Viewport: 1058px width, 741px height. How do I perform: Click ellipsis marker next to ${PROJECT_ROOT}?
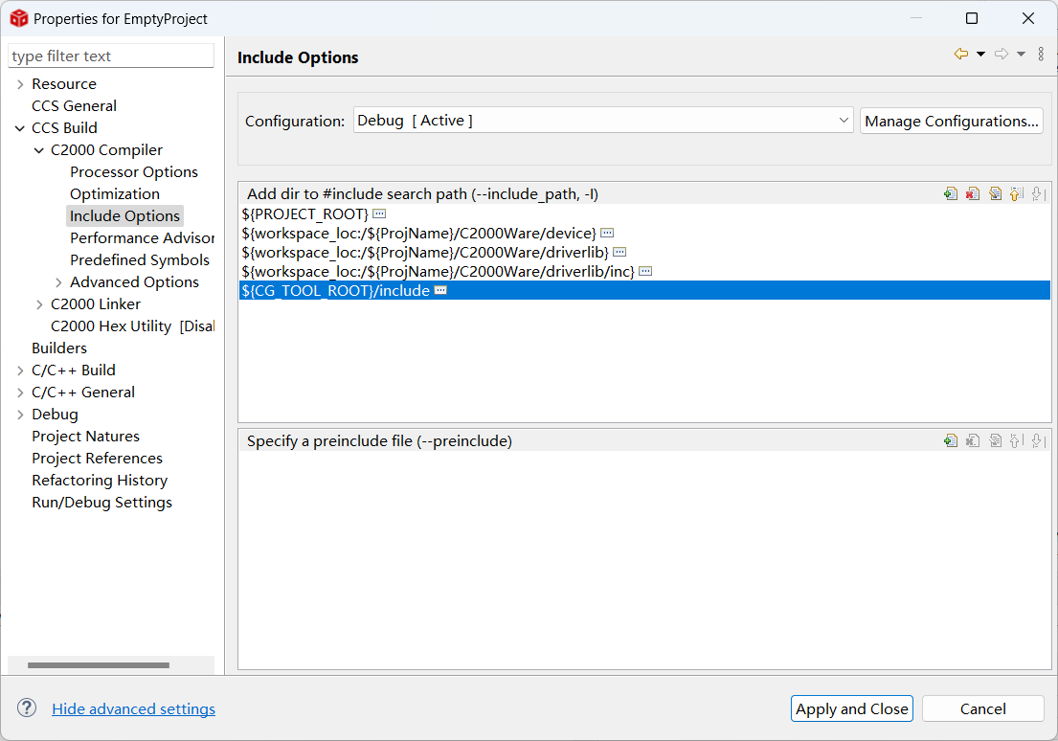379,213
